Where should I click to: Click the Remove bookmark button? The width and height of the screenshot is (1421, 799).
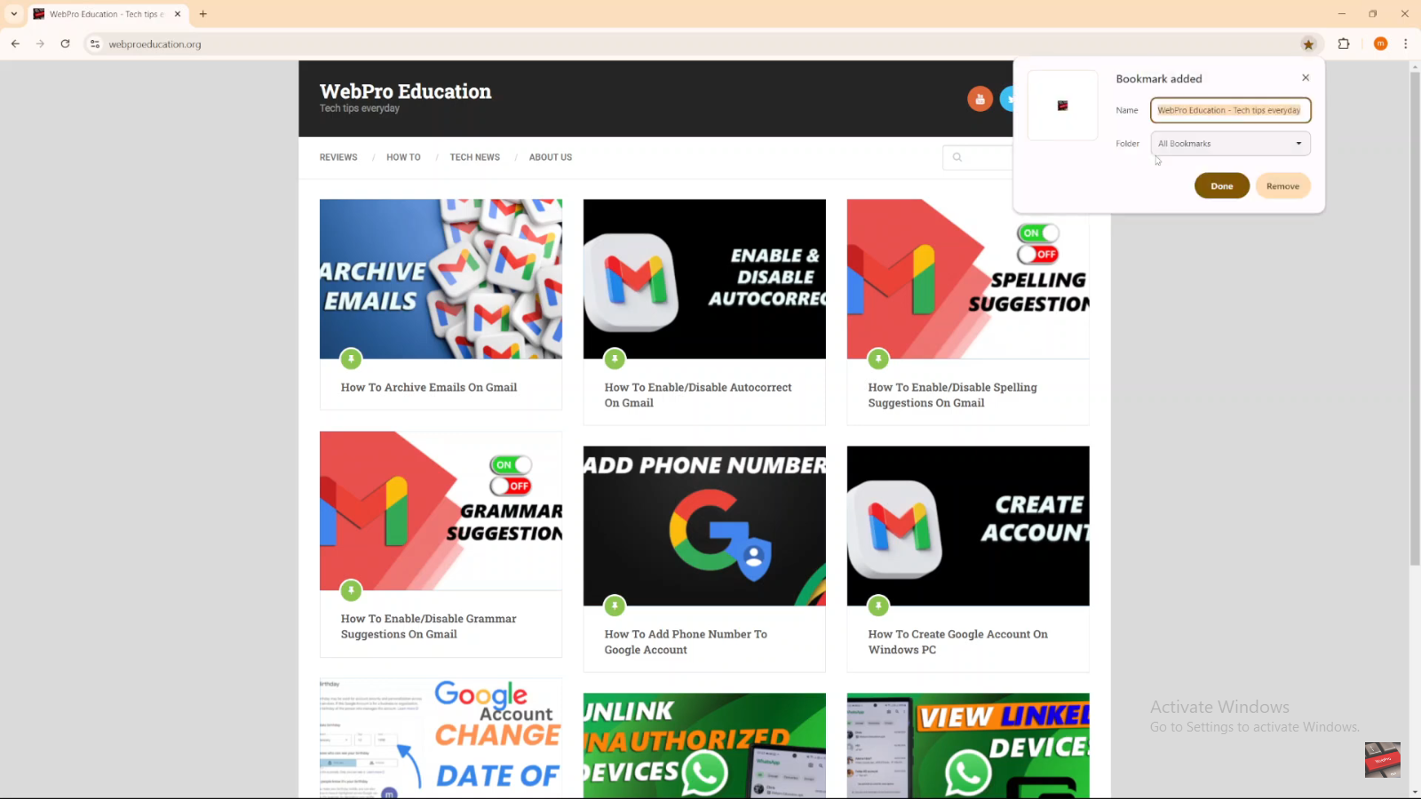(1282, 186)
